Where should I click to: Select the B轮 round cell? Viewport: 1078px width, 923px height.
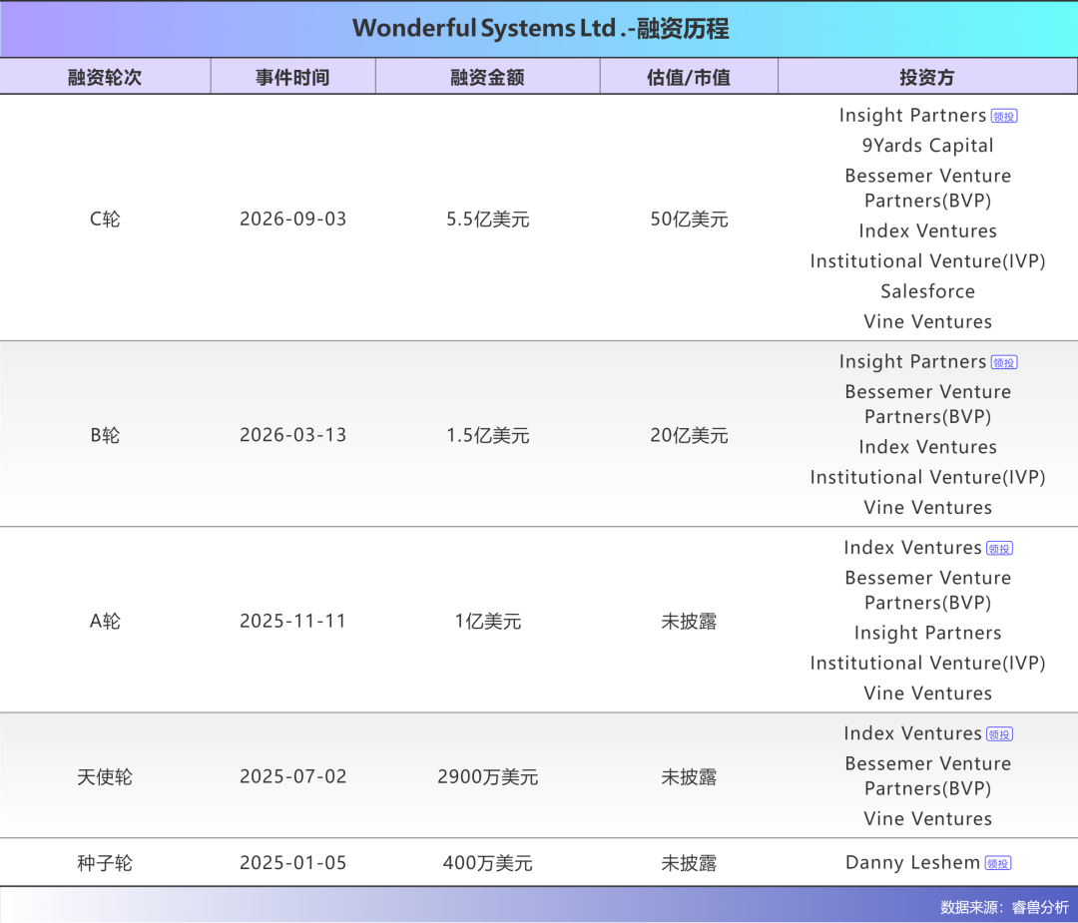tap(105, 435)
